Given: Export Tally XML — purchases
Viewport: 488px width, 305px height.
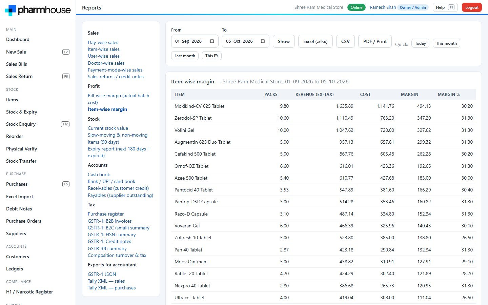Looking at the screenshot, I should (111, 288).
